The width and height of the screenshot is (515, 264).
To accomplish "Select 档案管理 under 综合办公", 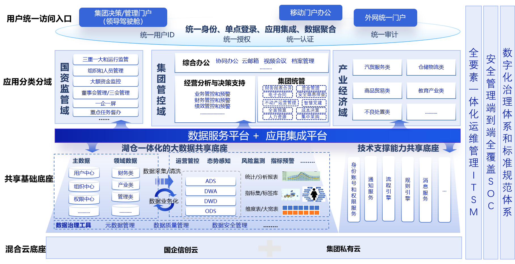I will pos(303,61).
